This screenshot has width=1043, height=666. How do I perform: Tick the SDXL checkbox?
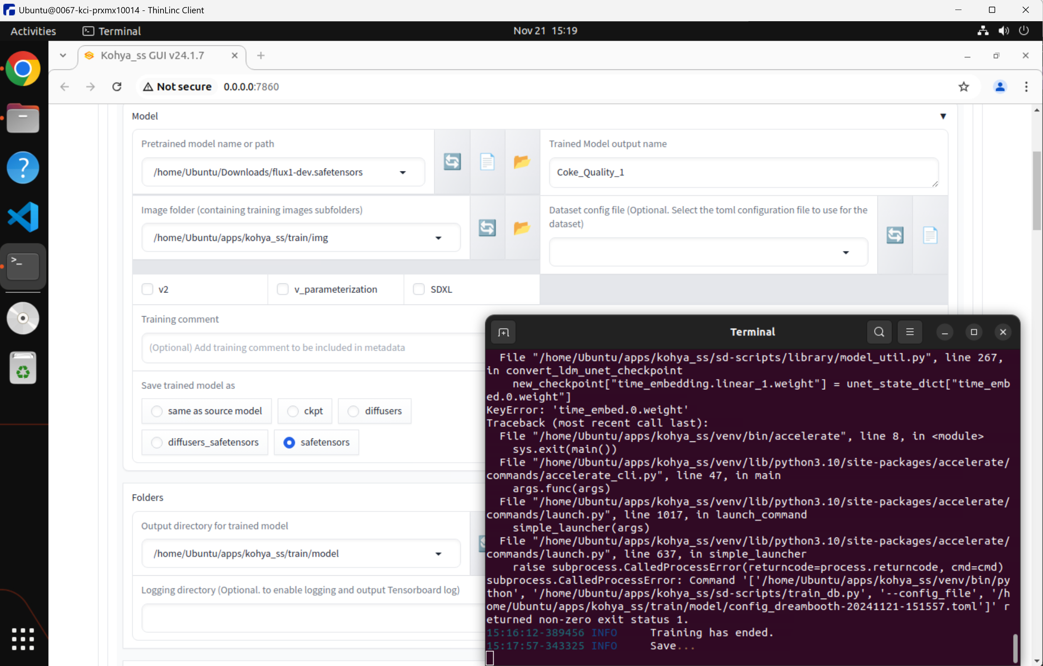coord(418,289)
